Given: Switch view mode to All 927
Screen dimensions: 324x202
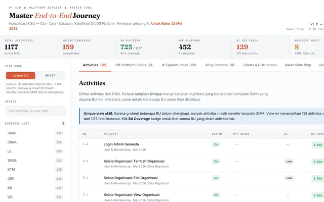Looking at the screenshot, I should pyautogui.click(x=50, y=75).
